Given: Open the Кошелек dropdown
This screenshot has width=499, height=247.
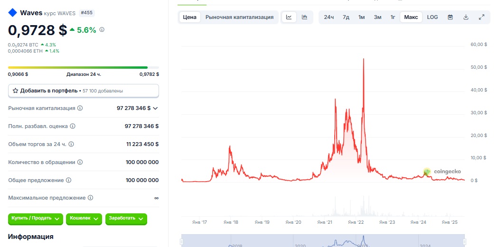Looking at the screenshot, I should (x=84, y=219).
